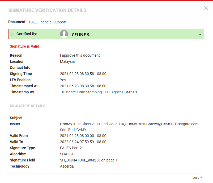This screenshot has height=183, width=213.
Task: Click the Signing Time value
Action: pyautogui.click(x=83, y=74)
